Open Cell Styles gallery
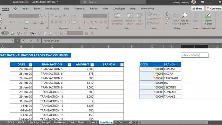 (x=139, y=19)
